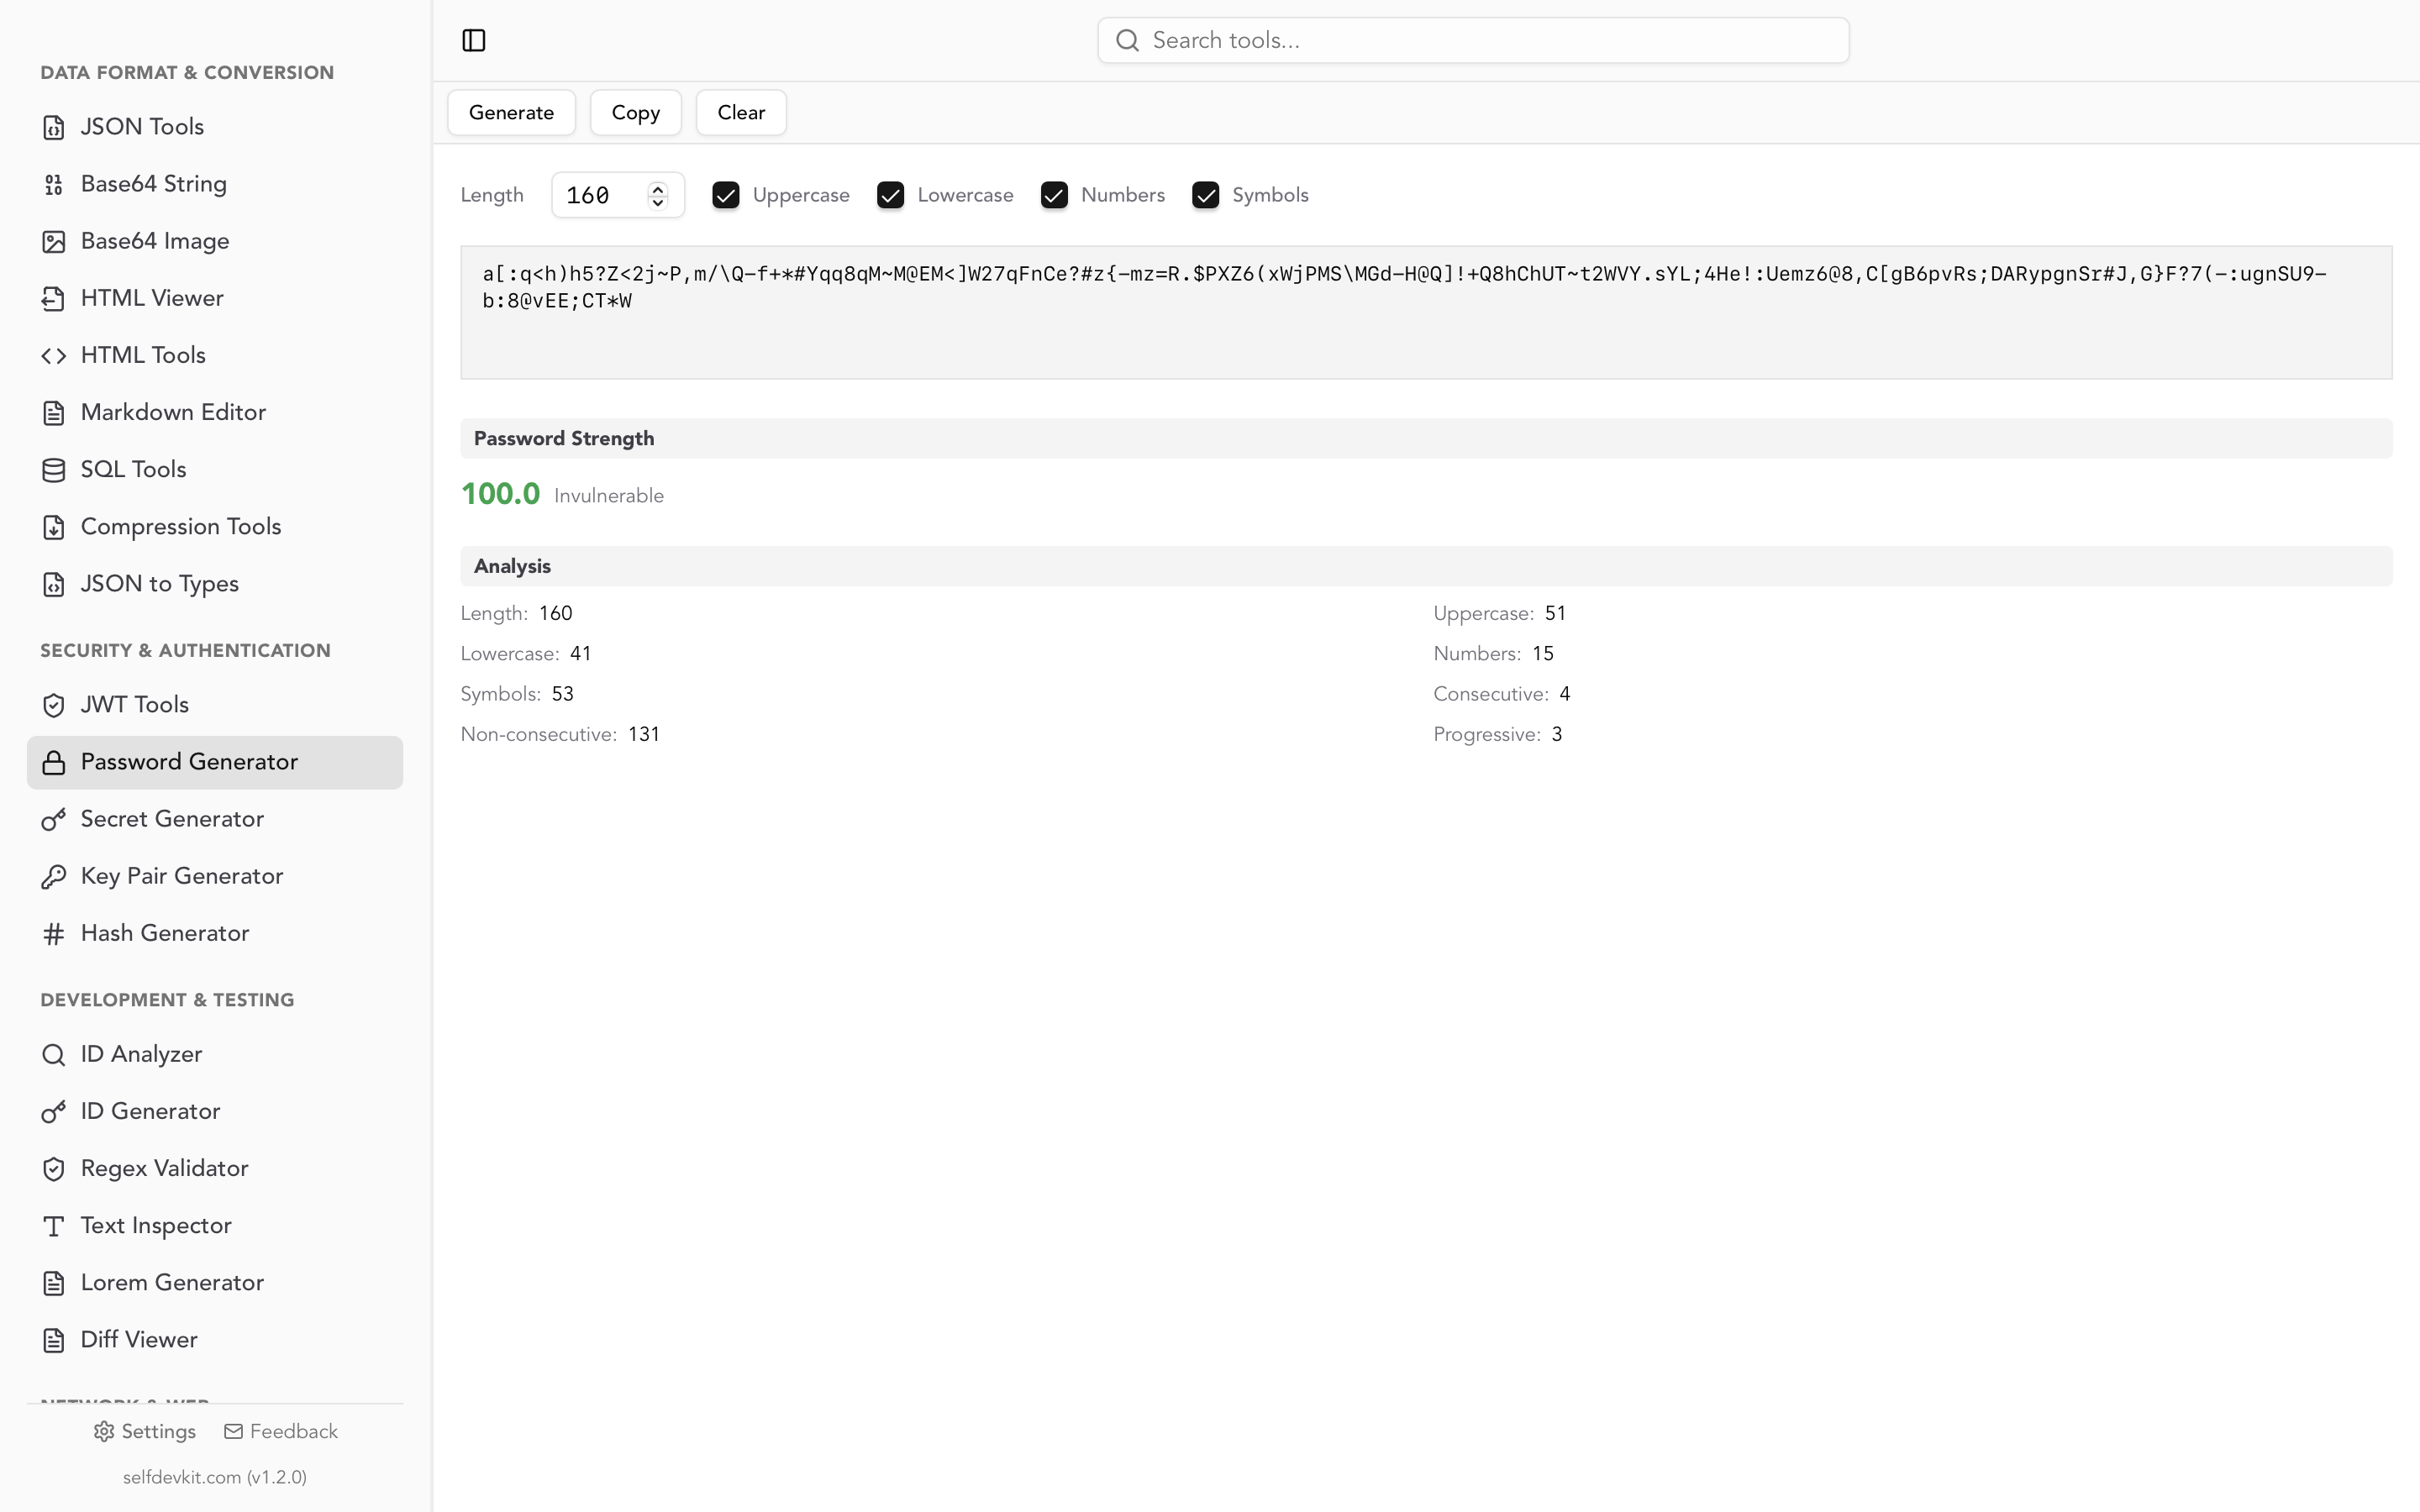Click the Text Inspector T icon

click(54, 1225)
